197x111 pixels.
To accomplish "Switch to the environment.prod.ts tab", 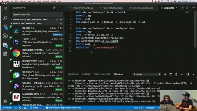I will click(x=81, y=8).
